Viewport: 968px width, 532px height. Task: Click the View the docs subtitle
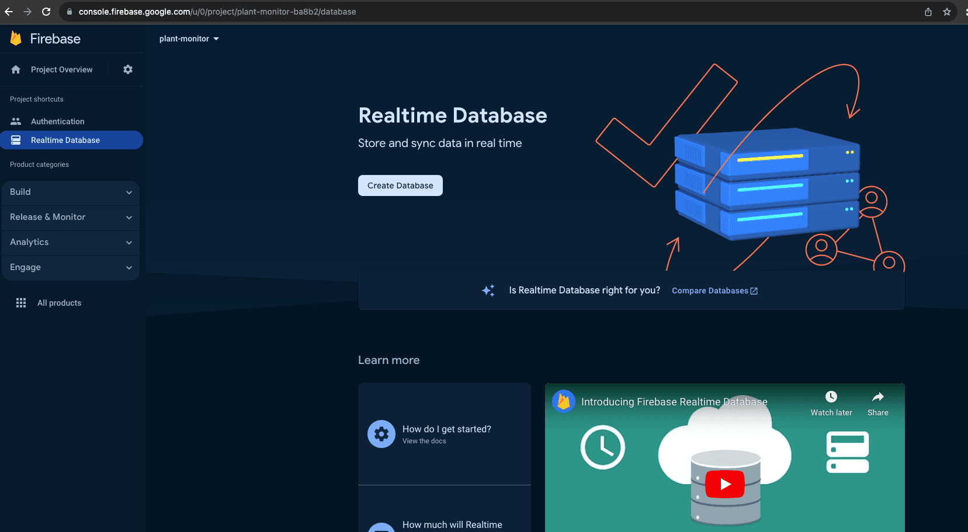pyautogui.click(x=424, y=441)
